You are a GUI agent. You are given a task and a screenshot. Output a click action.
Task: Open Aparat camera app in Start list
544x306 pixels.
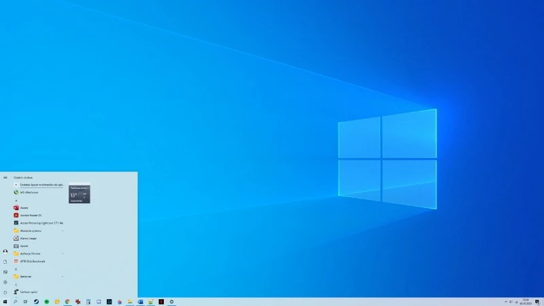tap(39, 246)
